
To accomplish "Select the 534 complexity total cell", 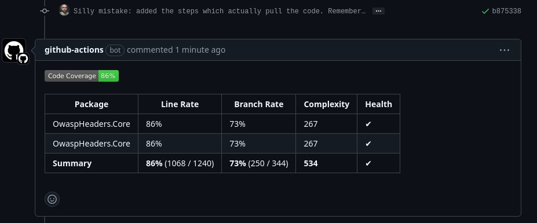I will pos(326,163).
